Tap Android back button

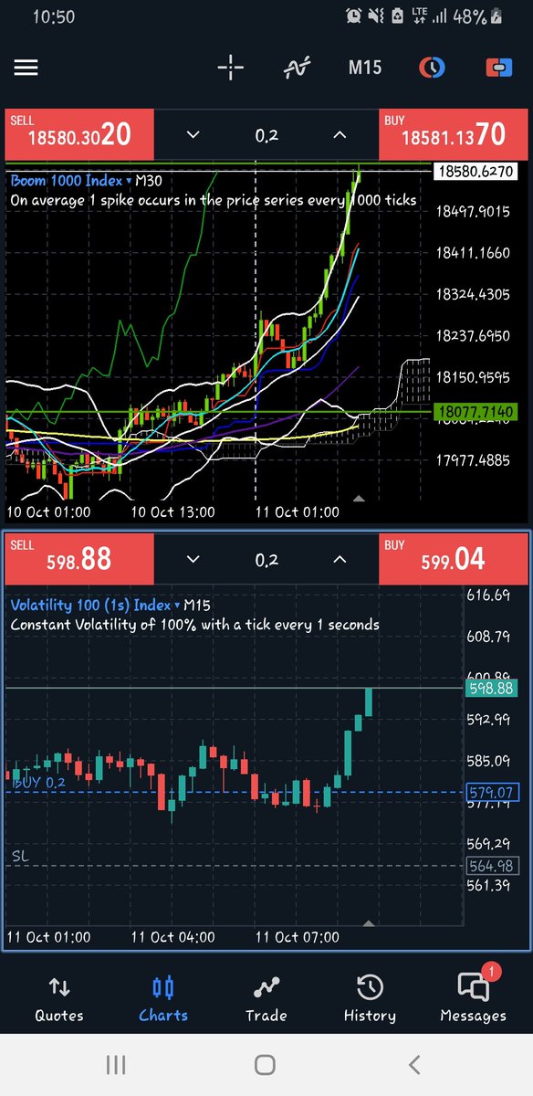(x=414, y=1064)
